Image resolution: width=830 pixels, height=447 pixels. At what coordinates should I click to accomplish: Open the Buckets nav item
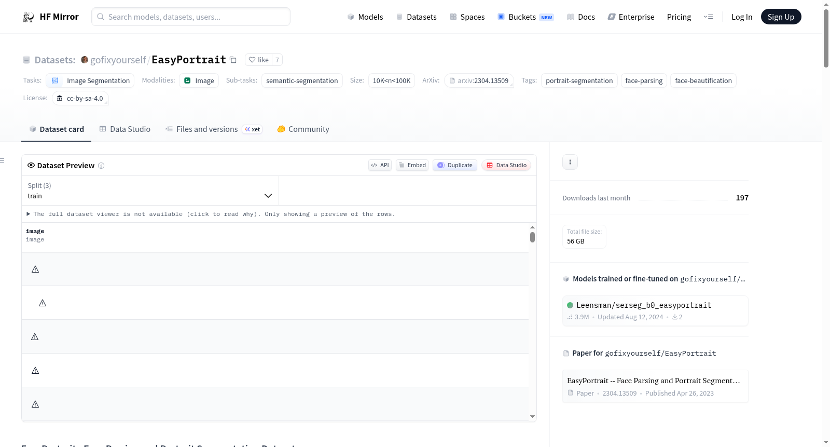pos(525,17)
